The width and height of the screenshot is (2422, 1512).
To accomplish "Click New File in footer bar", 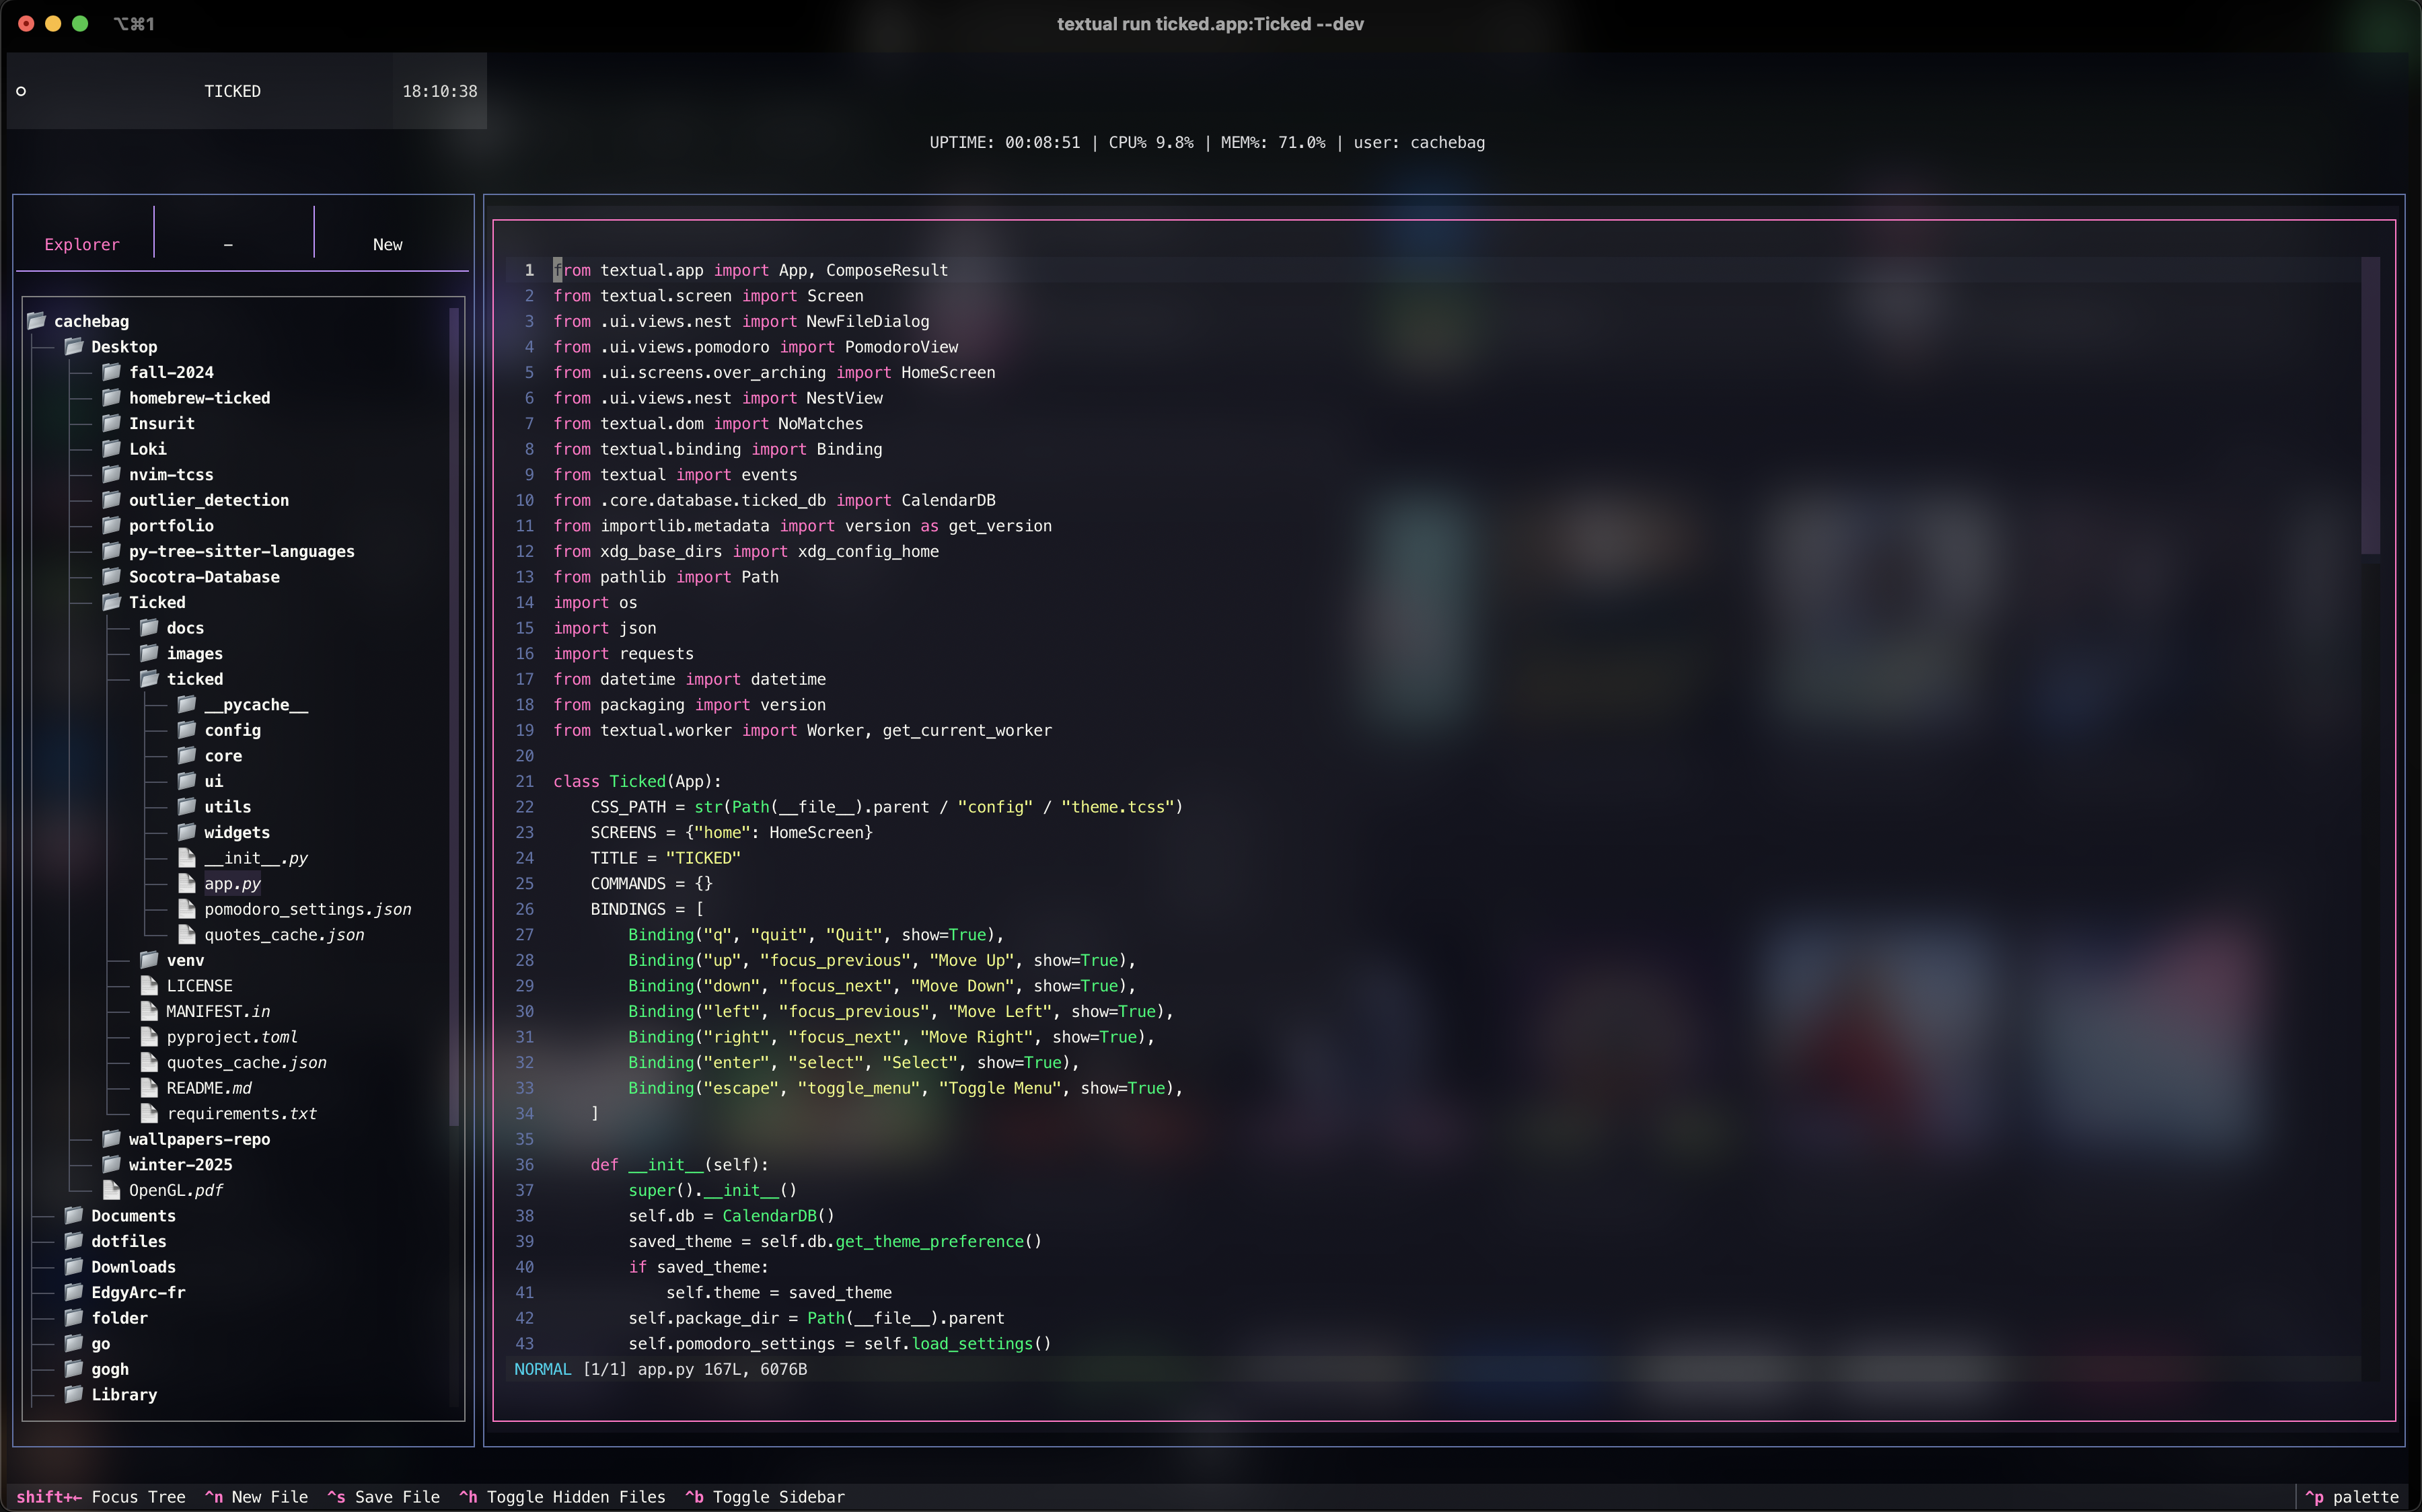I will pyautogui.click(x=257, y=1497).
